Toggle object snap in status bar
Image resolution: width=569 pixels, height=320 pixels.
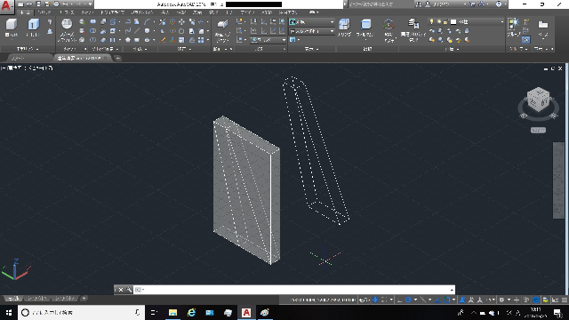point(447,300)
